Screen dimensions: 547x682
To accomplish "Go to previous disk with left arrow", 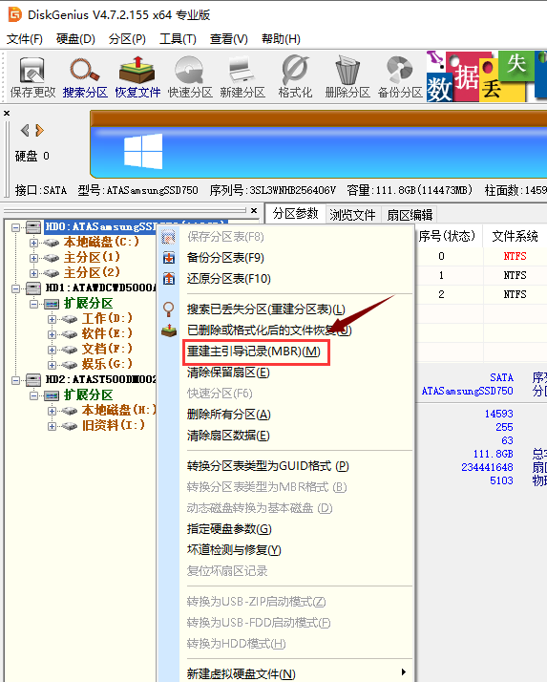I will click(25, 130).
